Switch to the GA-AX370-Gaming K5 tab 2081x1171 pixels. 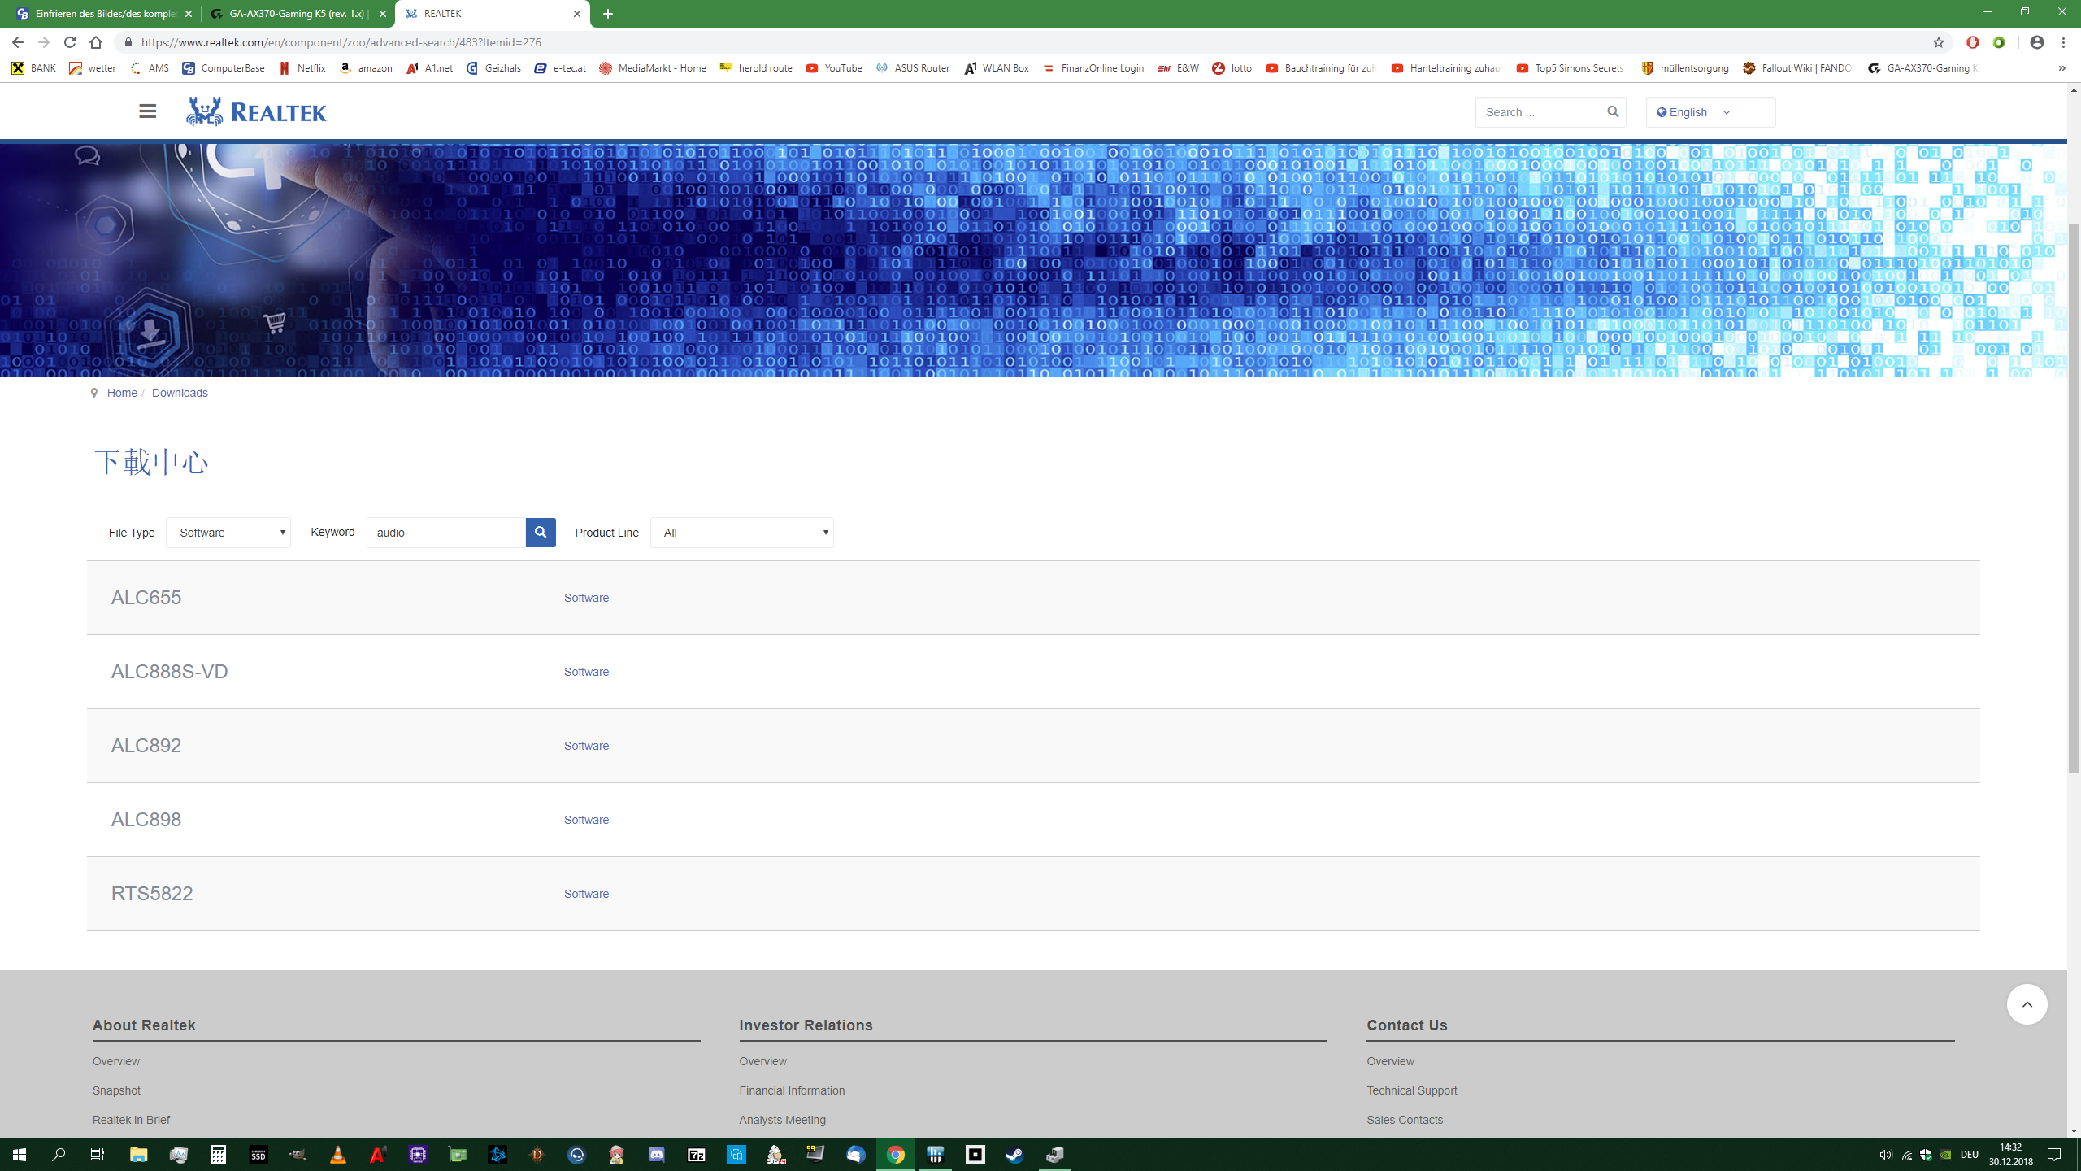point(298,14)
